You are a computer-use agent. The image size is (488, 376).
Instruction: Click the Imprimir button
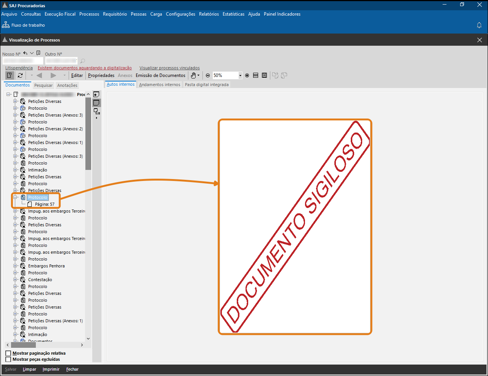(x=51, y=369)
